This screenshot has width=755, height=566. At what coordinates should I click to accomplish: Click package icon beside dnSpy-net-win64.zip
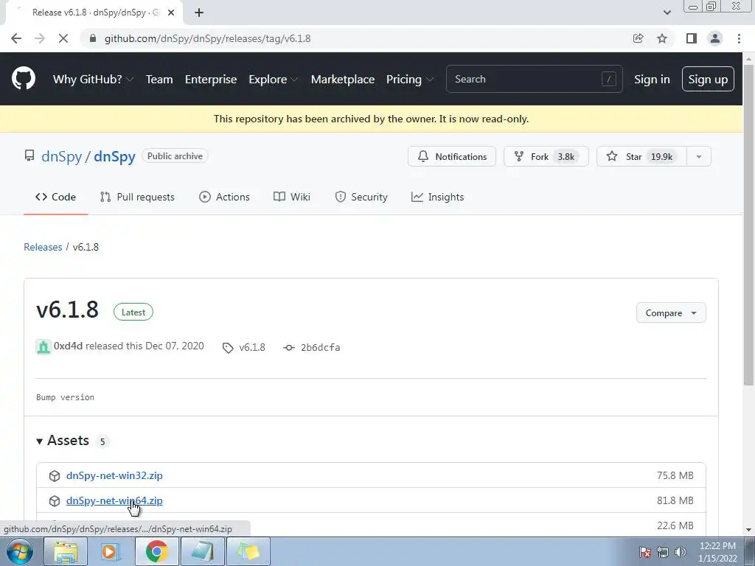click(x=55, y=501)
